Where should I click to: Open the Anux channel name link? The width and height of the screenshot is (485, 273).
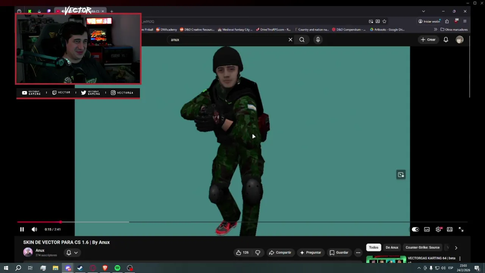pos(40,251)
